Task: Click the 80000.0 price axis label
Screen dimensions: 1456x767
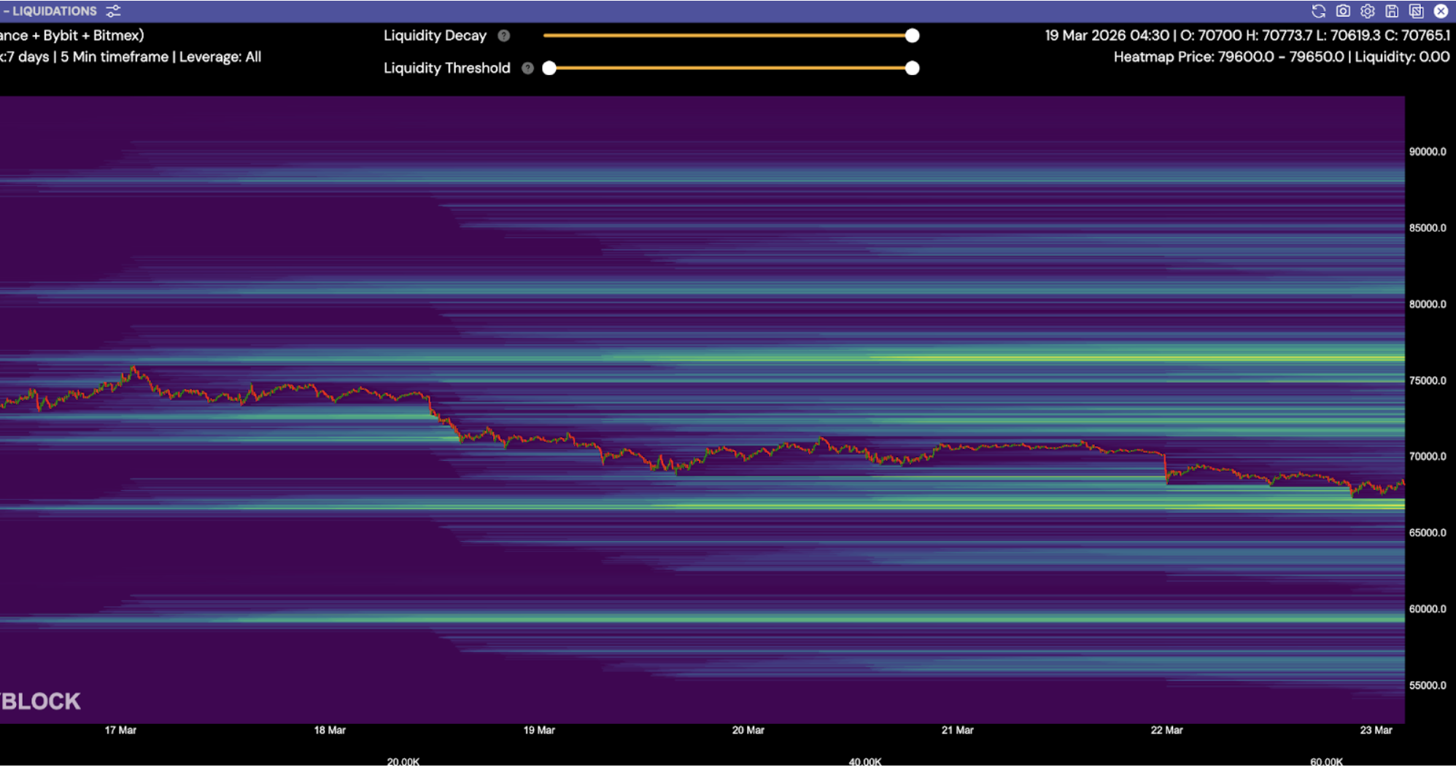Action: click(1428, 304)
